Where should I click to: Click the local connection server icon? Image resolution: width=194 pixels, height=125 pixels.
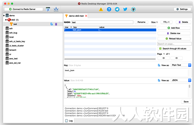click(x=7, y=37)
